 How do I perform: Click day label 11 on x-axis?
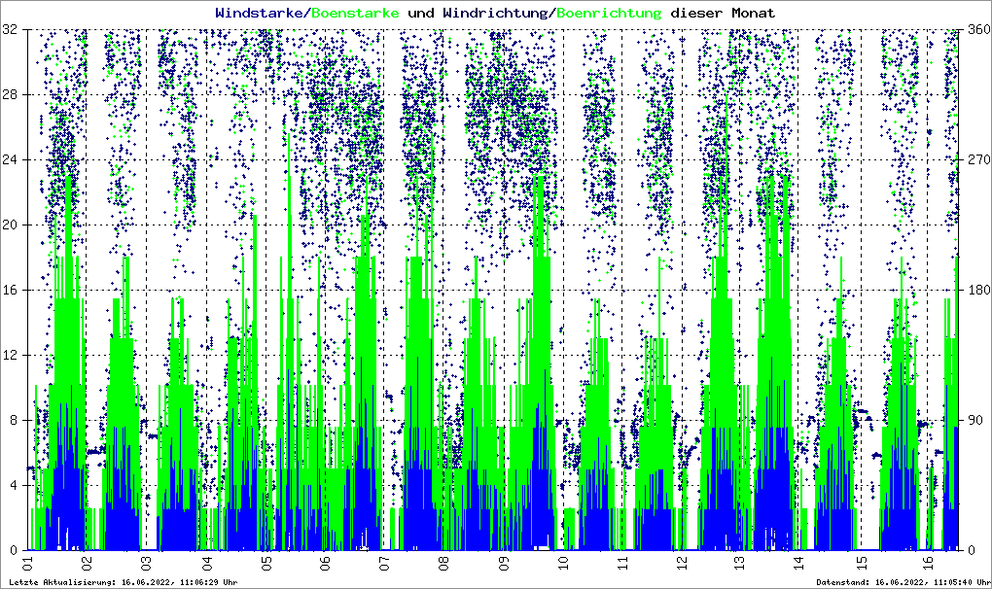click(x=621, y=561)
